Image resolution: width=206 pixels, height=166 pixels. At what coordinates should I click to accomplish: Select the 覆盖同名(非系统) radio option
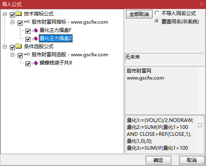point(157,21)
